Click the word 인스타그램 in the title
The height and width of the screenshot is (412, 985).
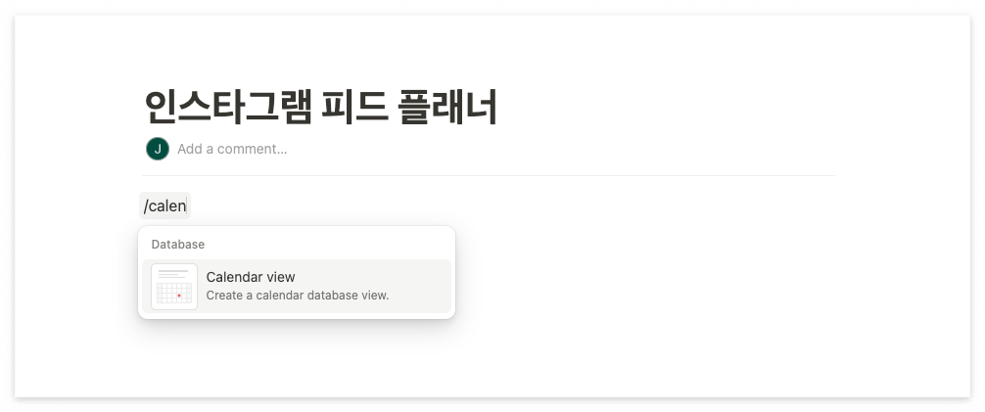click(227, 108)
